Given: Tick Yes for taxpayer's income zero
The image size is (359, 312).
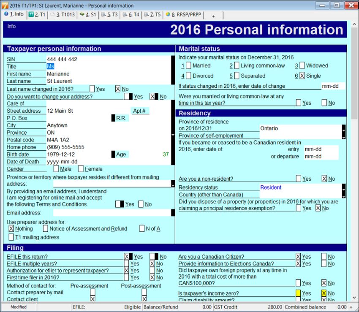Looking at the screenshot, I should [x=298, y=293].
